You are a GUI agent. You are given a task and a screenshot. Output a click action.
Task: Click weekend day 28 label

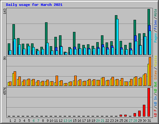(135, 121)
